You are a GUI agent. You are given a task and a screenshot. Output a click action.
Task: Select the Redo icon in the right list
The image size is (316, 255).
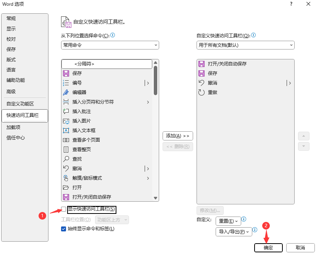coord(202,92)
